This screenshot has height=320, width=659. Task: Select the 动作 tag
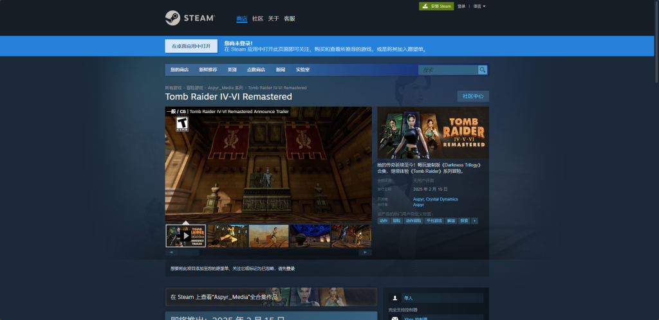[384, 221]
